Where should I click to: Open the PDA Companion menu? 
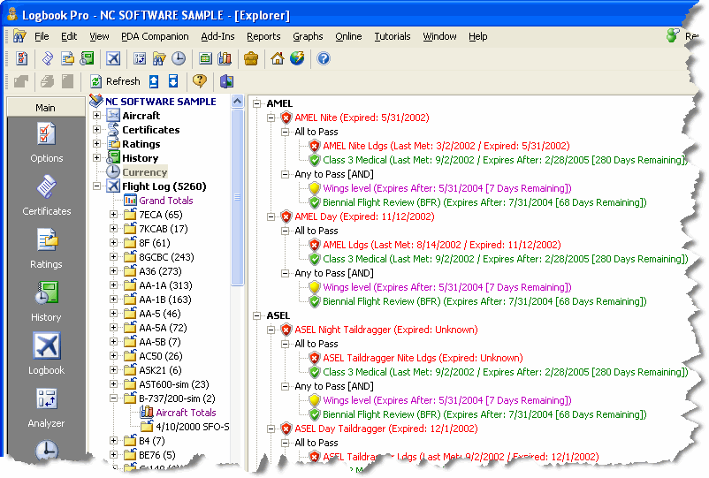coord(155,36)
